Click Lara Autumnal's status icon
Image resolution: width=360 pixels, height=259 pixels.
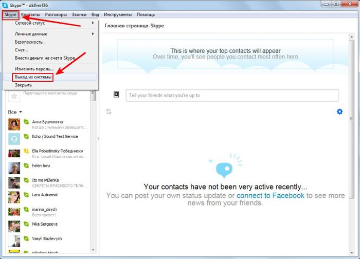click(x=26, y=195)
